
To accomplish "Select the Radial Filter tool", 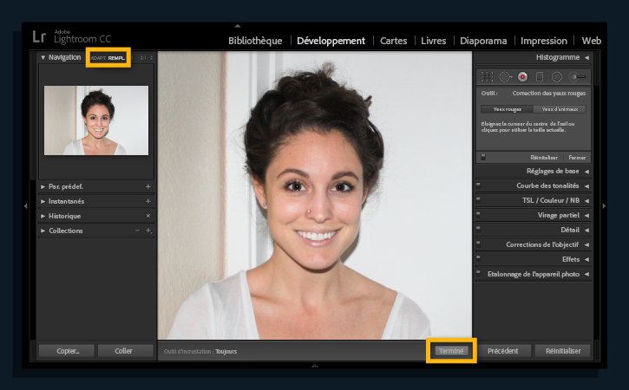I will click(x=557, y=76).
